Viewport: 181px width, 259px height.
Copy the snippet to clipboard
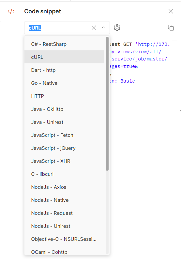[x=171, y=28]
